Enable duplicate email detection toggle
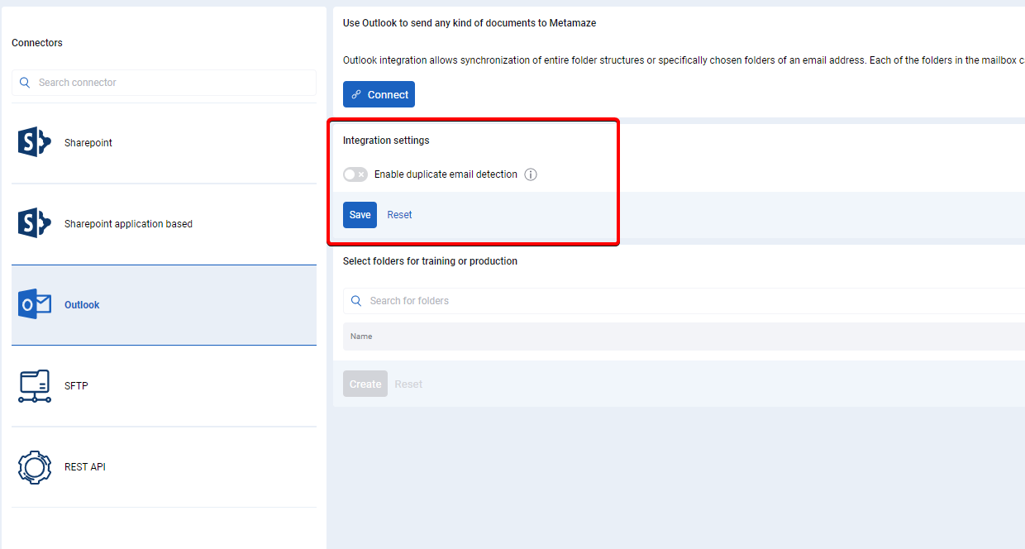This screenshot has width=1025, height=549. (355, 174)
